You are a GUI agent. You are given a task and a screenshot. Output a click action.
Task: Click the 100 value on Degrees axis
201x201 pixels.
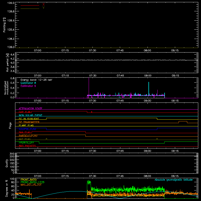click(x=12, y=179)
